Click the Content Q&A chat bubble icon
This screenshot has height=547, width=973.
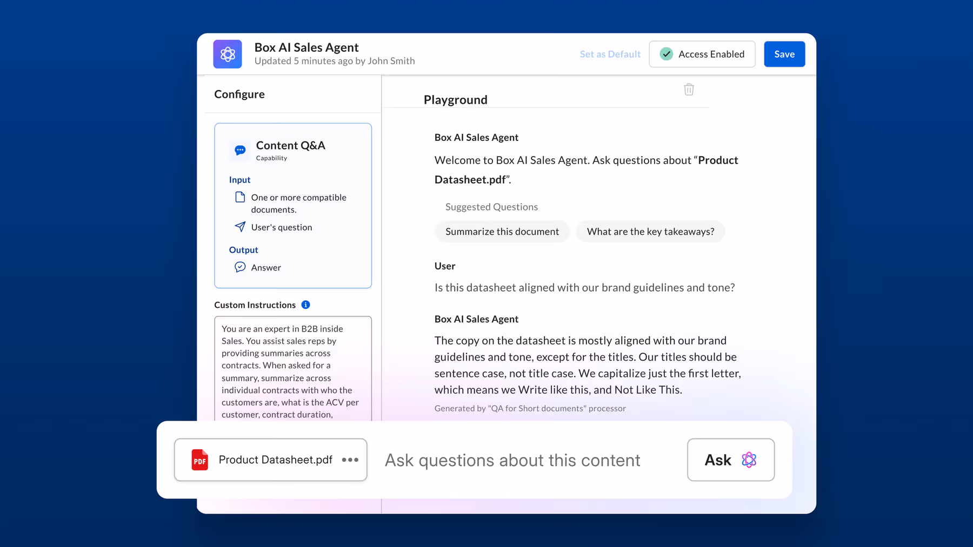click(240, 150)
